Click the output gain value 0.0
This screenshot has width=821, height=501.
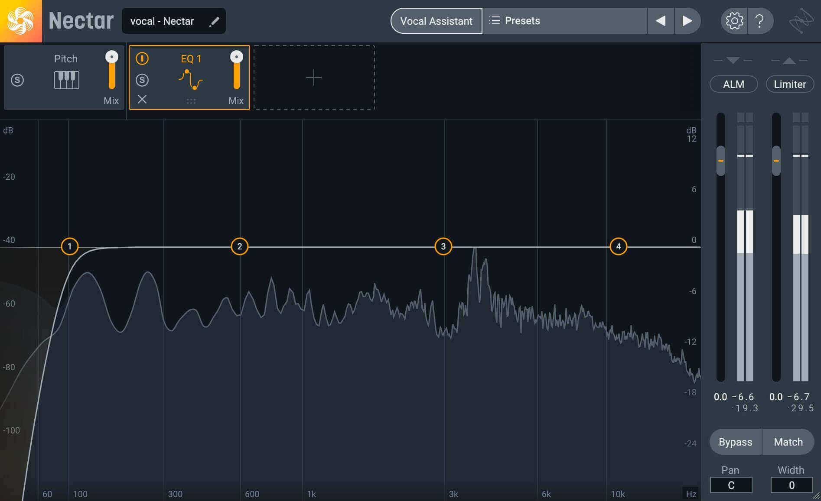coord(776,397)
